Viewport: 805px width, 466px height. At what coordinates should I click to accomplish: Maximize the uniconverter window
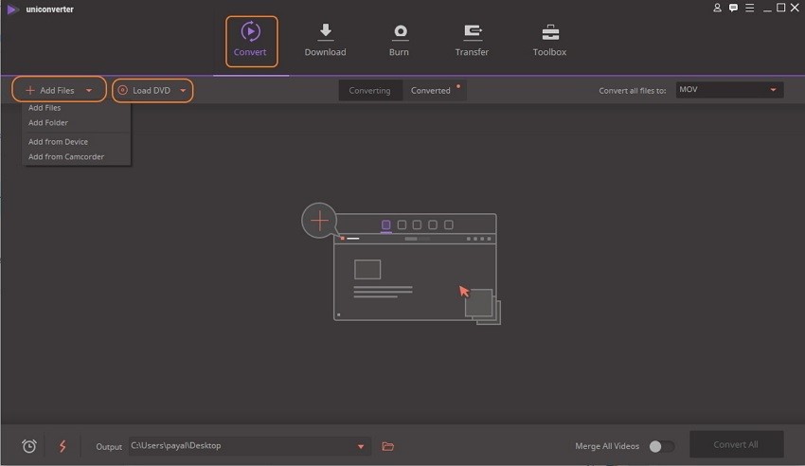[x=781, y=8]
